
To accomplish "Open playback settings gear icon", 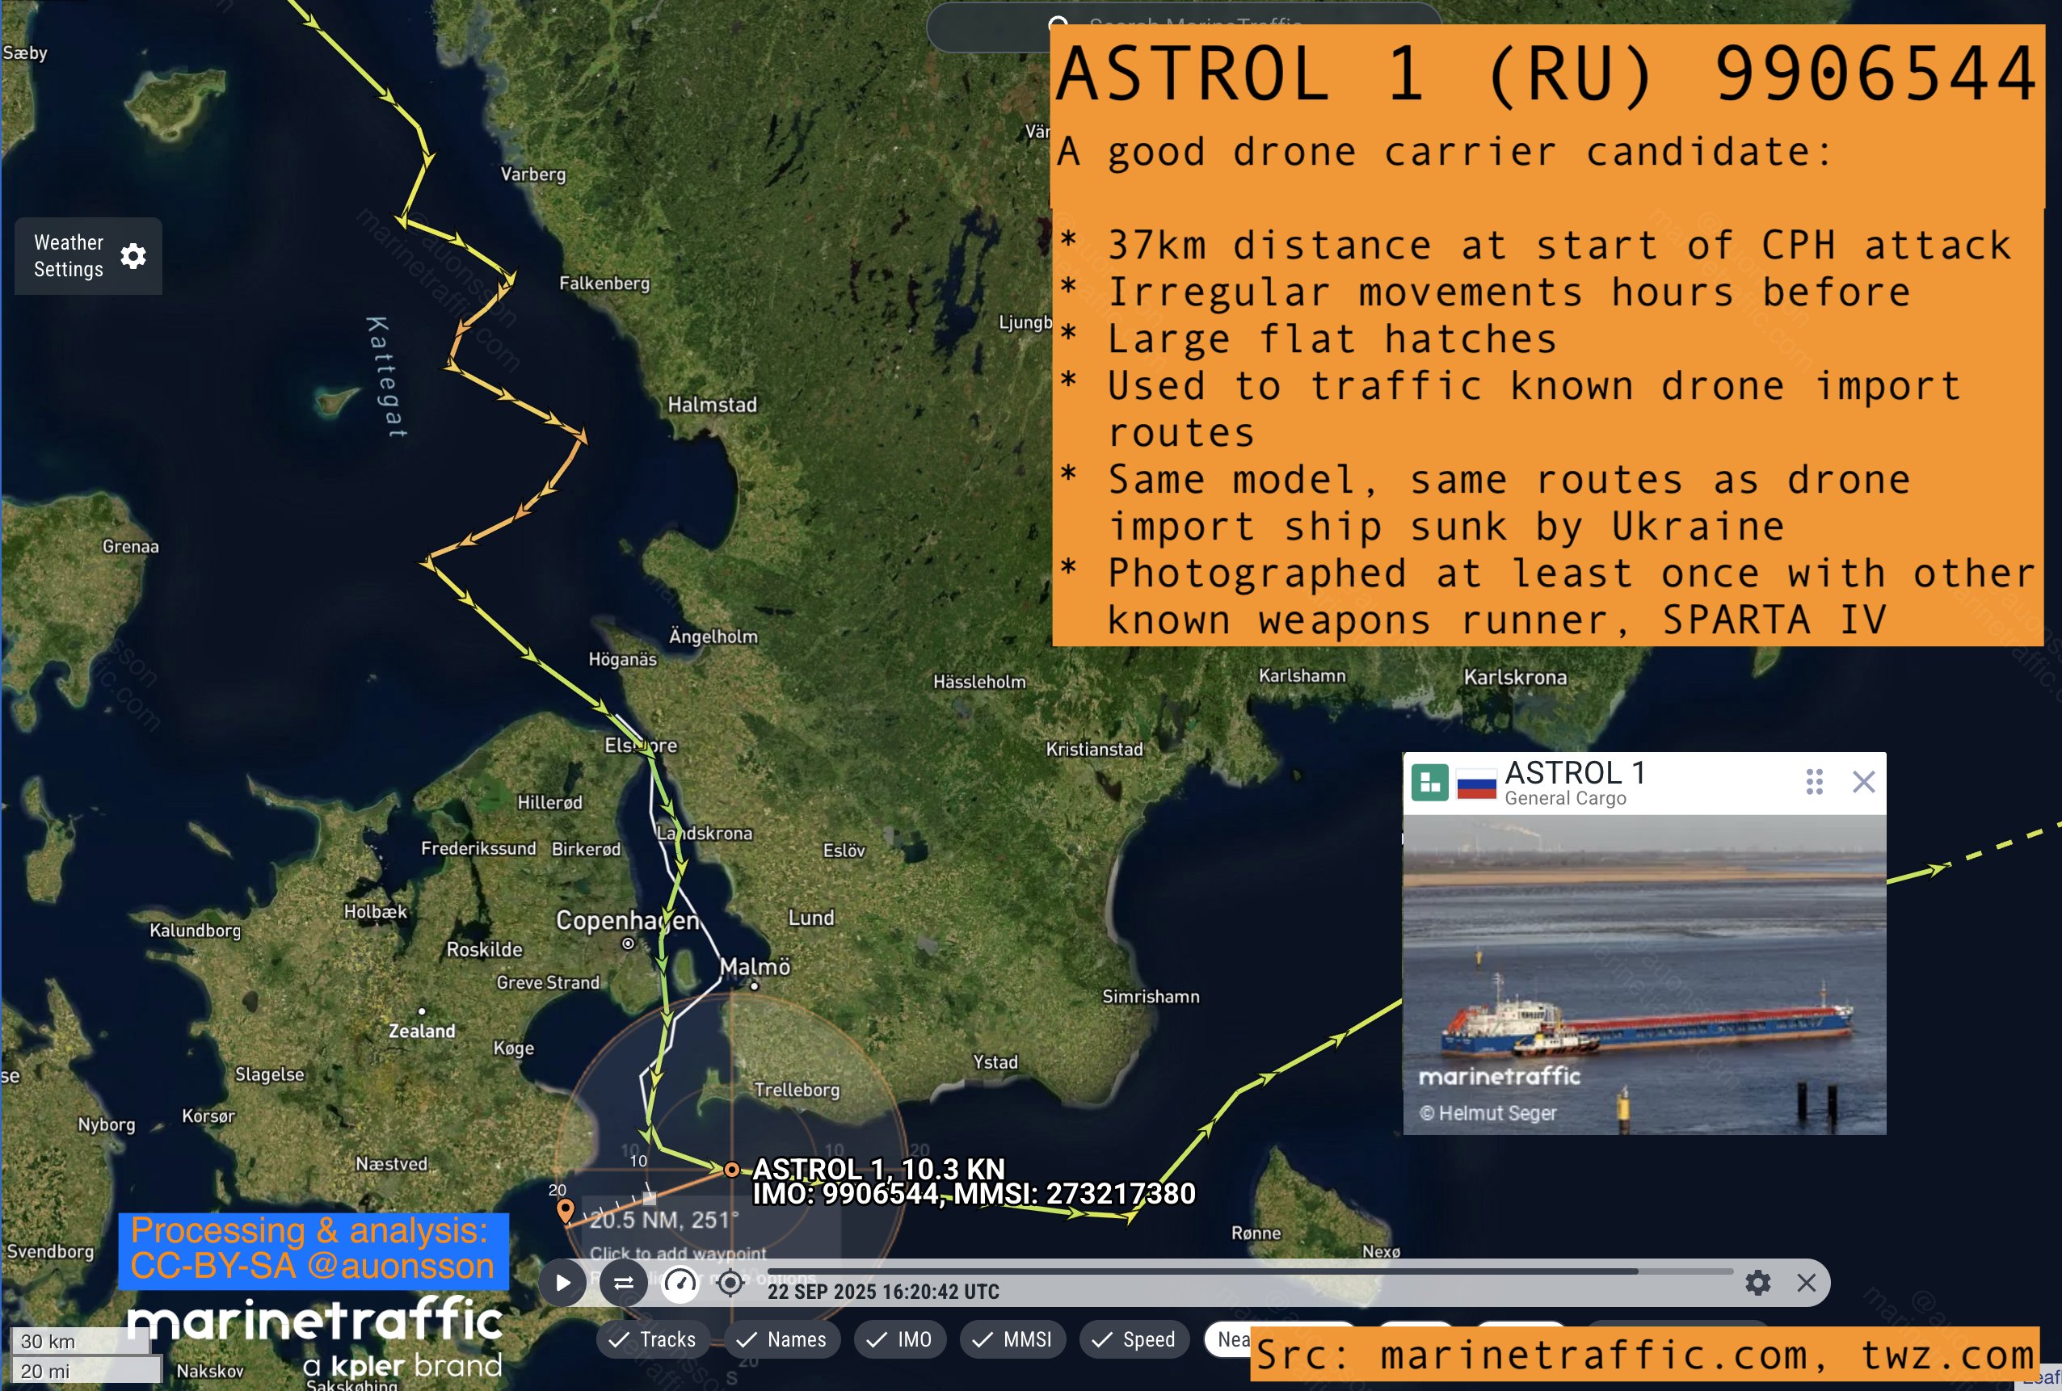I will point(1757,1283).
